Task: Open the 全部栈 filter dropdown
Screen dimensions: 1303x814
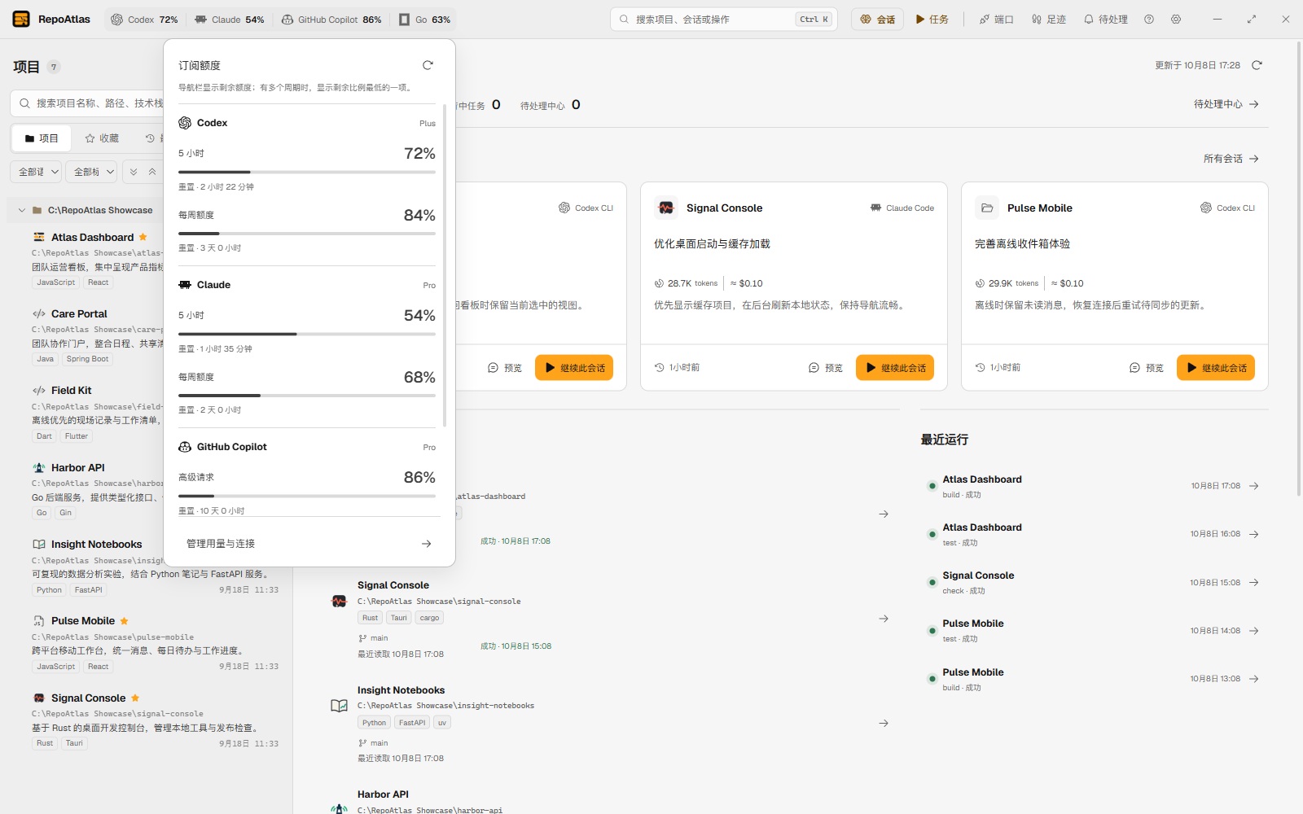Action: tap(90, 172)
